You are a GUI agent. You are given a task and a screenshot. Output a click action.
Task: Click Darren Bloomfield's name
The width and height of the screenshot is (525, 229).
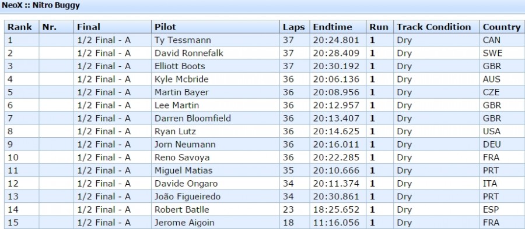(192, 119)
